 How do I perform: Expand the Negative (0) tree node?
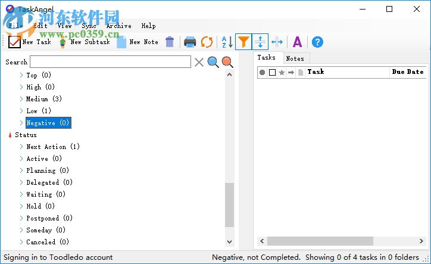click(21, 123)
